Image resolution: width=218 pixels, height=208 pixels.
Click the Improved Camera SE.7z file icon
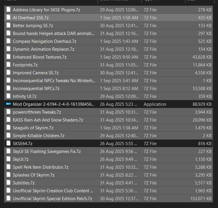8,73
